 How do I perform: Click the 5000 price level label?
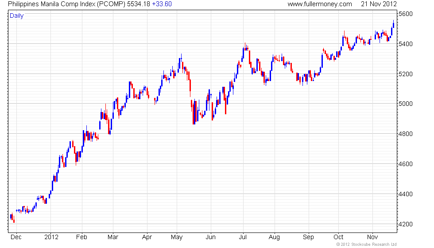coord(406,104)
